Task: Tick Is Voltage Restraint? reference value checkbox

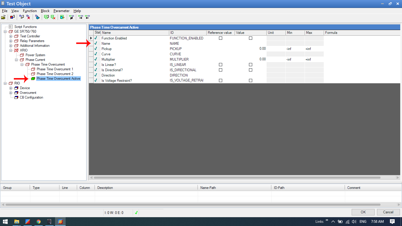Action: pyautogui.click(x=220, y=80)
